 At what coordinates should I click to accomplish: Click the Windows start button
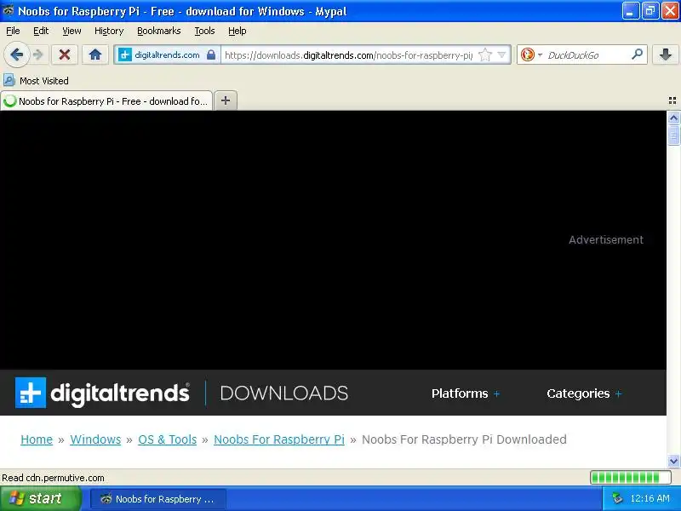40,498
